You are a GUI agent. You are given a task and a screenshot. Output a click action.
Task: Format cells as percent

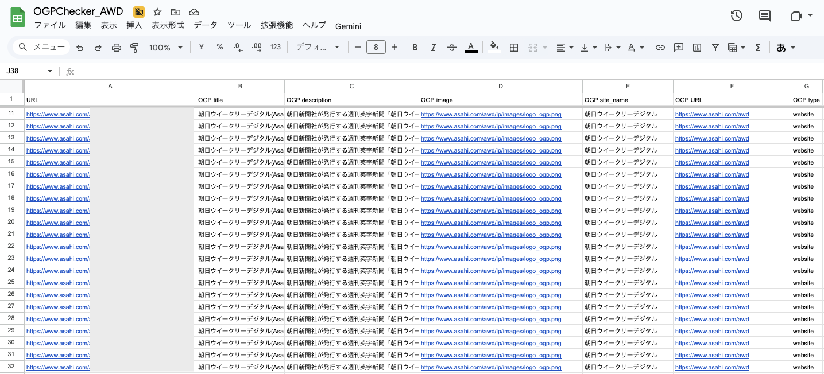220,47
